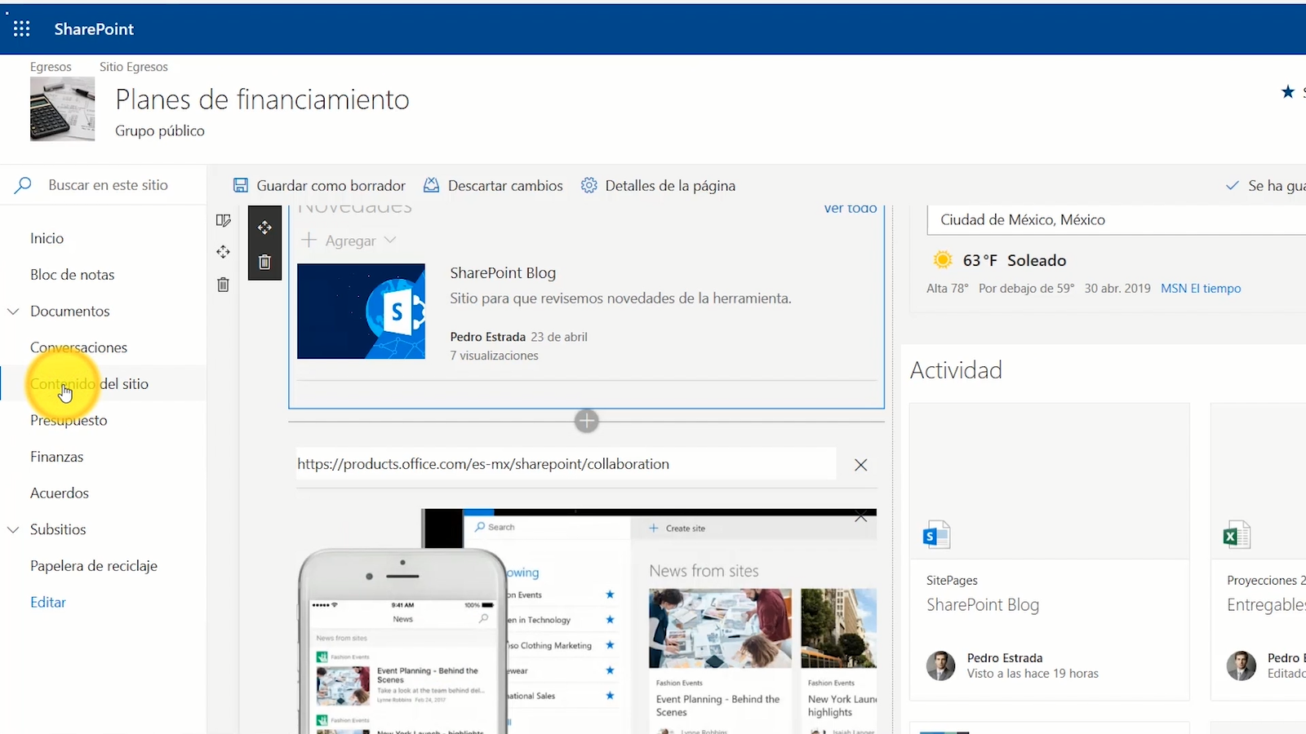Image resolution: width=1306 pixels, height=734 pixels.
Task: Open Acuerdos navigation link
Action: coord(59,493)
